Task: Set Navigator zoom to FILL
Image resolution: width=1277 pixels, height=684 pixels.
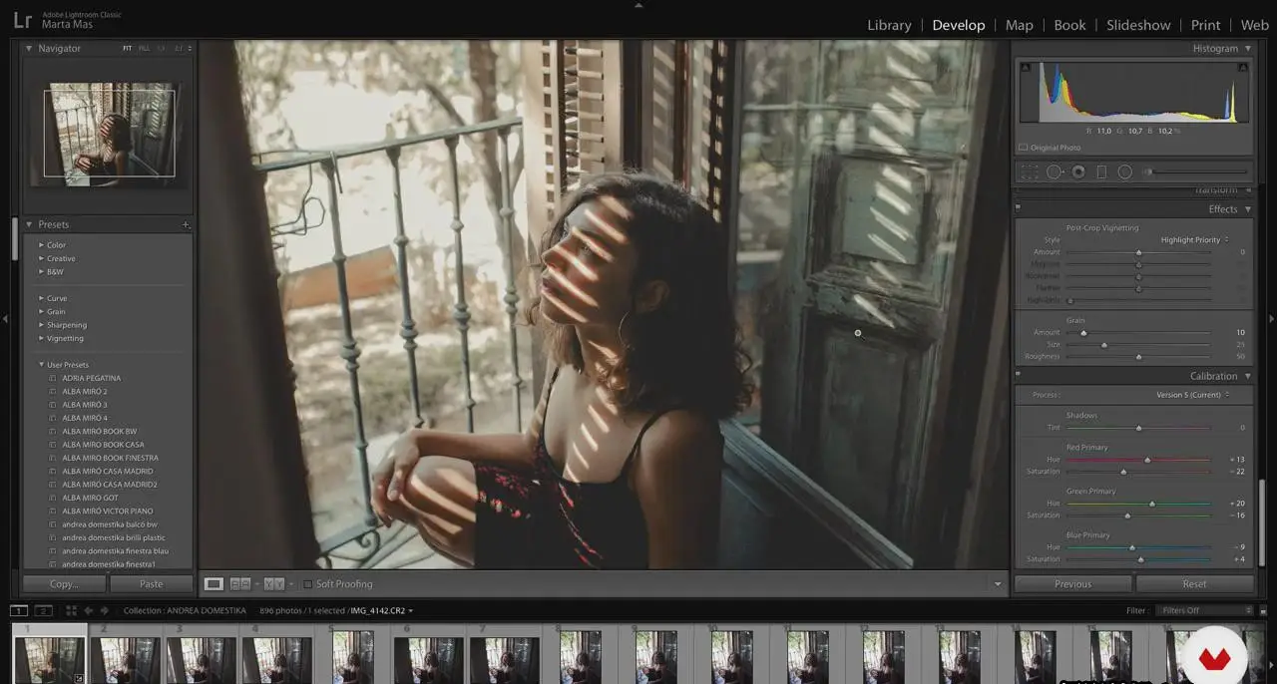Action: (x=145, y=49)
